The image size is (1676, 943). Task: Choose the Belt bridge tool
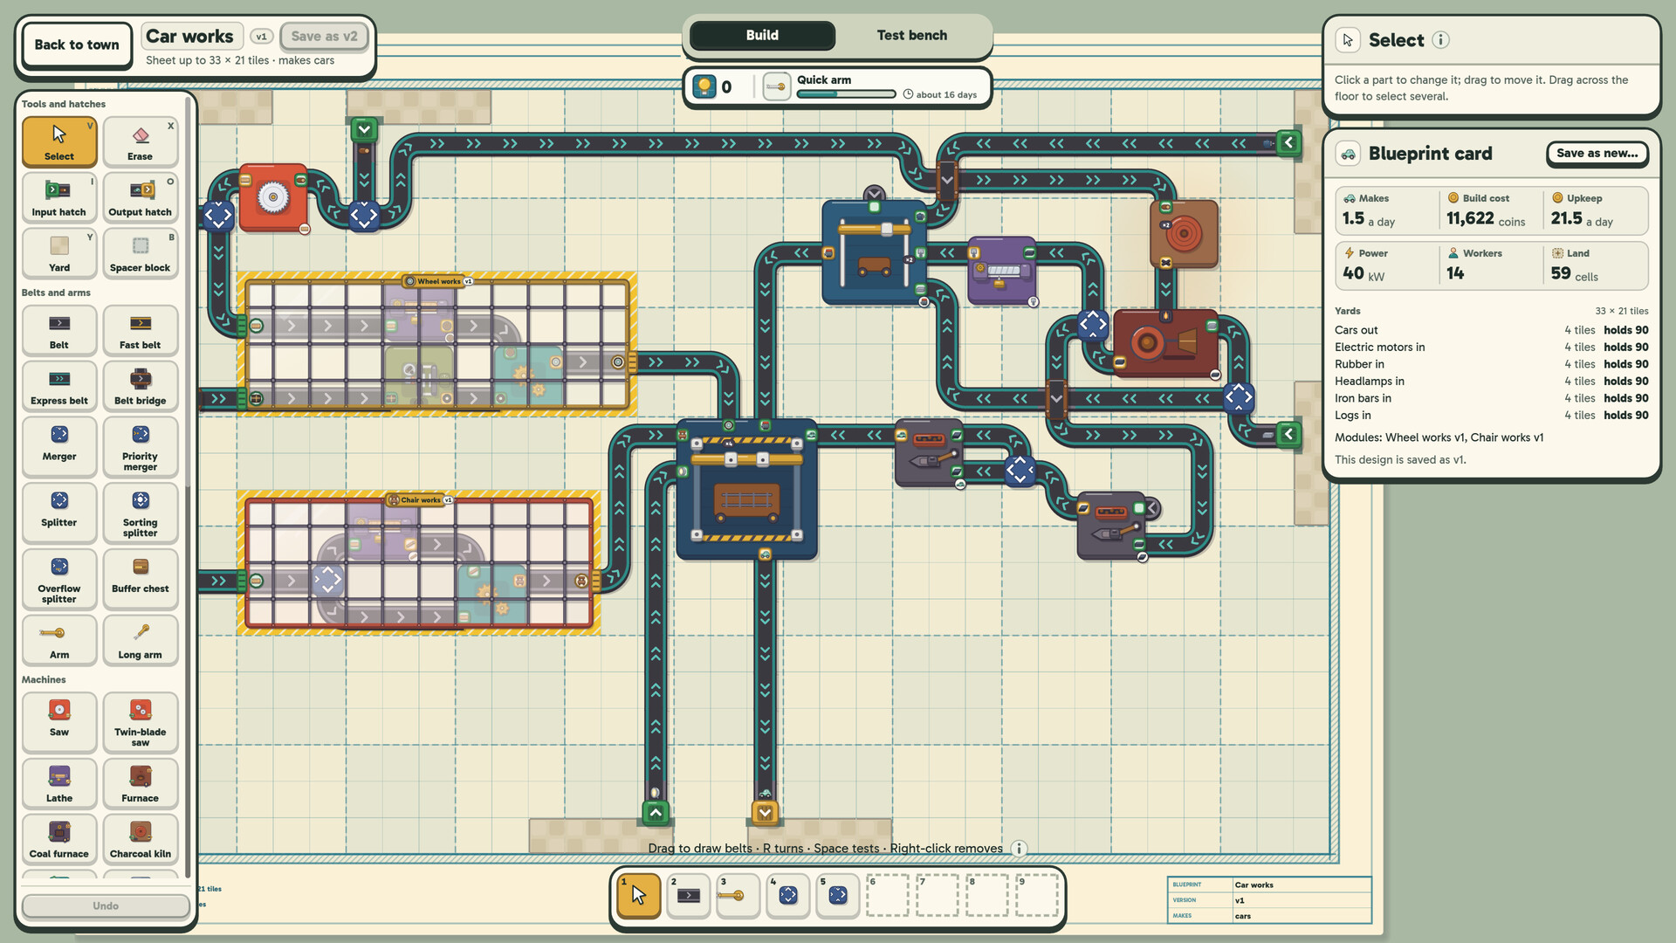click(141, 386)
